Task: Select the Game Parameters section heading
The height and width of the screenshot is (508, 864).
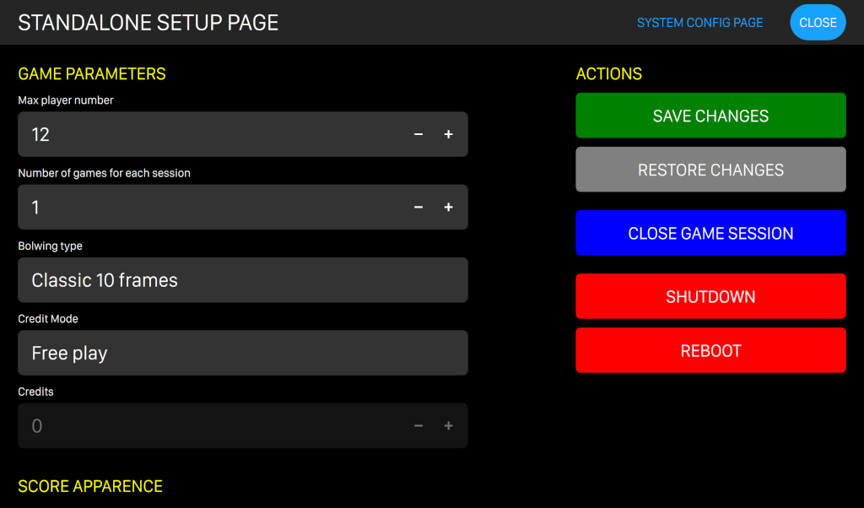Action: tap(92, 74)
